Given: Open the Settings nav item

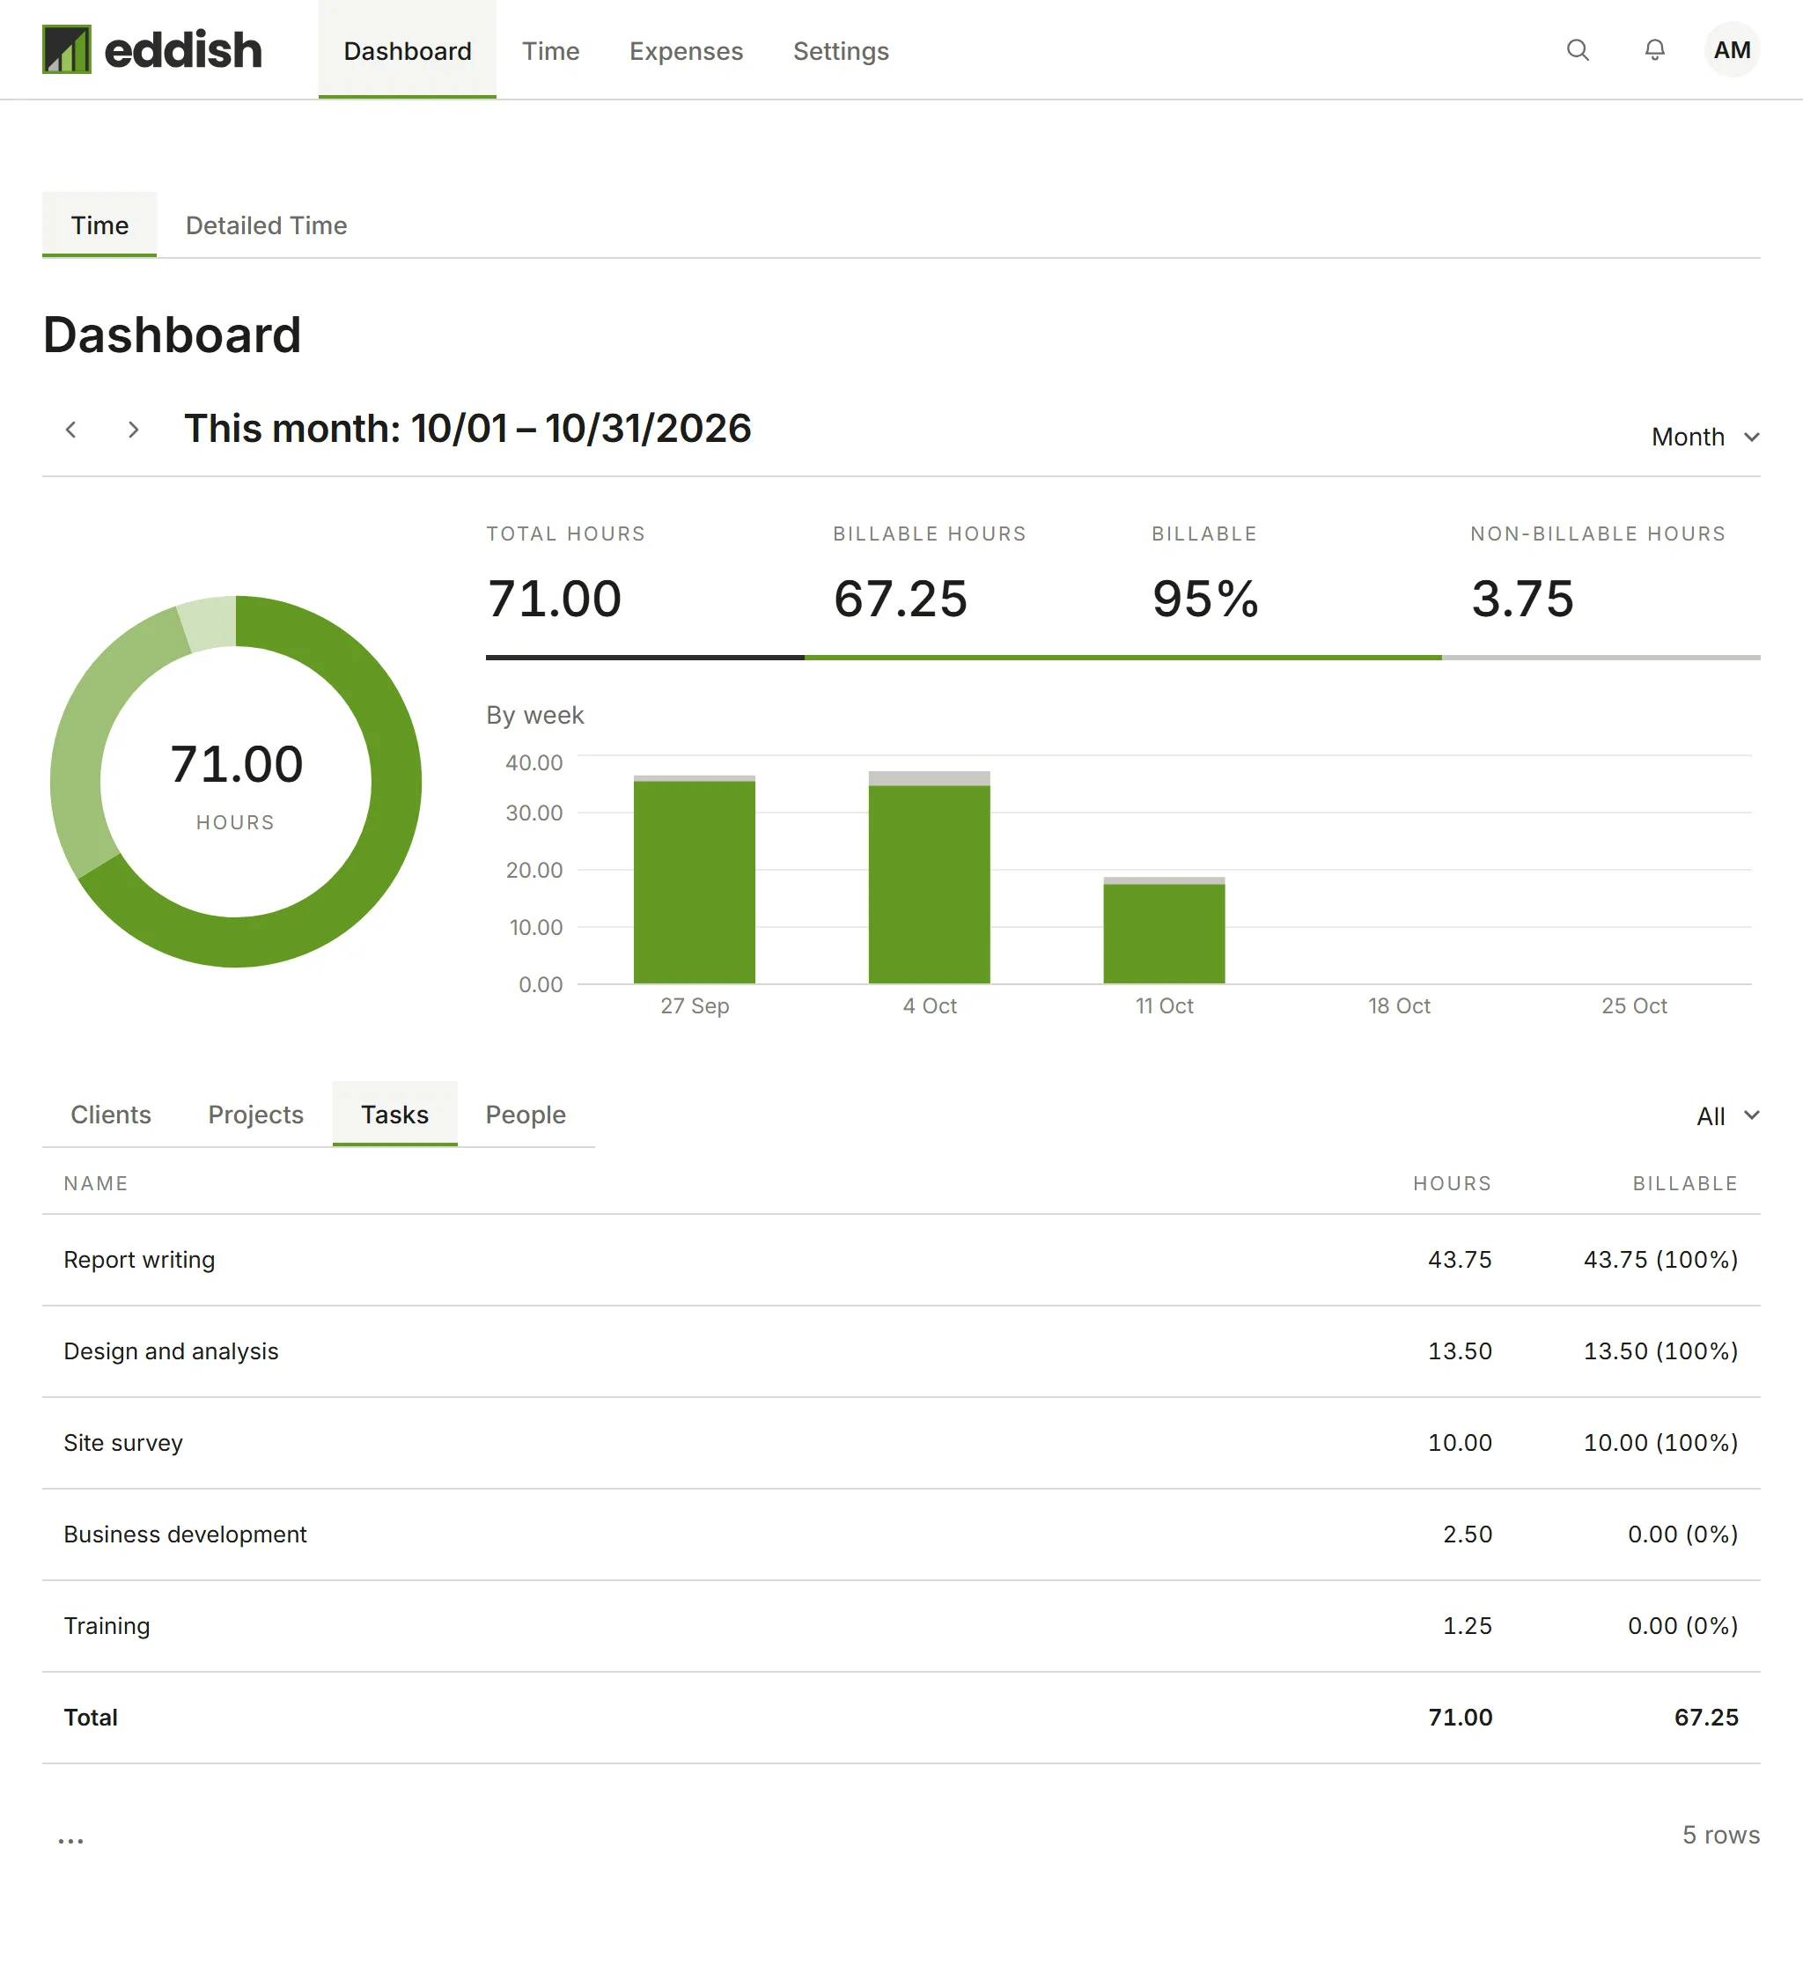Looking at the screenshot, I should pos(841,51).
